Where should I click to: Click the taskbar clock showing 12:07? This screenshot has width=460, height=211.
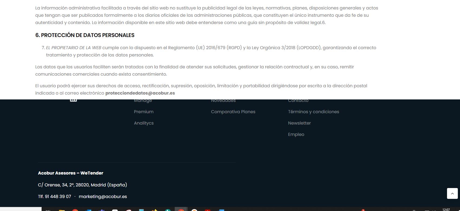coord(446,210)
